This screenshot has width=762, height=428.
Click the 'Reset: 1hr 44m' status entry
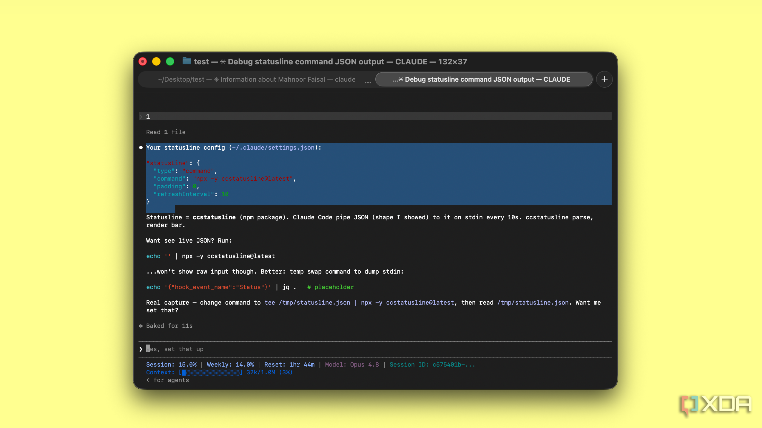click(x=289, y=365)
